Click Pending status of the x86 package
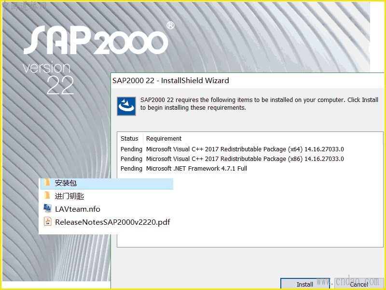Screen dimensions: 386x290 [131, 159]
